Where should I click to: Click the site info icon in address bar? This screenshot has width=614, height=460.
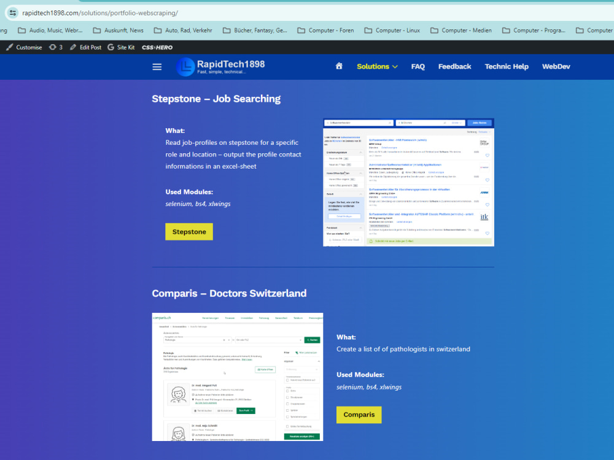[x=12, y=13]
